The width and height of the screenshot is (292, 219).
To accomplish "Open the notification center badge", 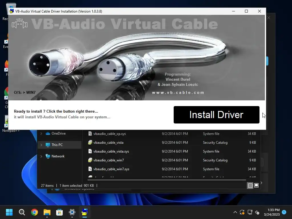I will 284,212.
